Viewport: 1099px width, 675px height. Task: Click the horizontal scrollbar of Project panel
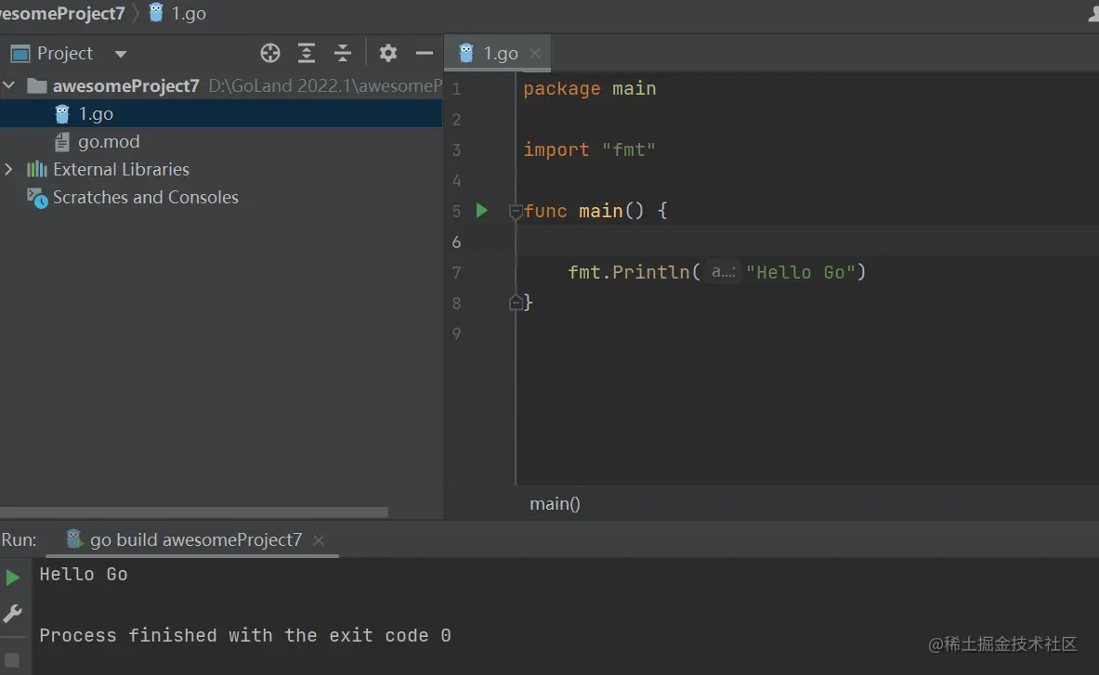point(194,512)
